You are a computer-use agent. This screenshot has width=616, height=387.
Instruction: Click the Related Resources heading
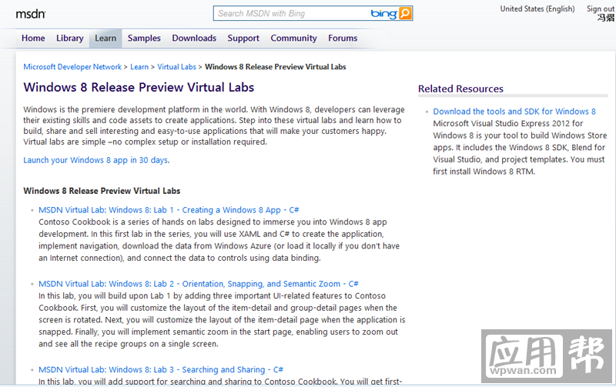tap(460, 88)
